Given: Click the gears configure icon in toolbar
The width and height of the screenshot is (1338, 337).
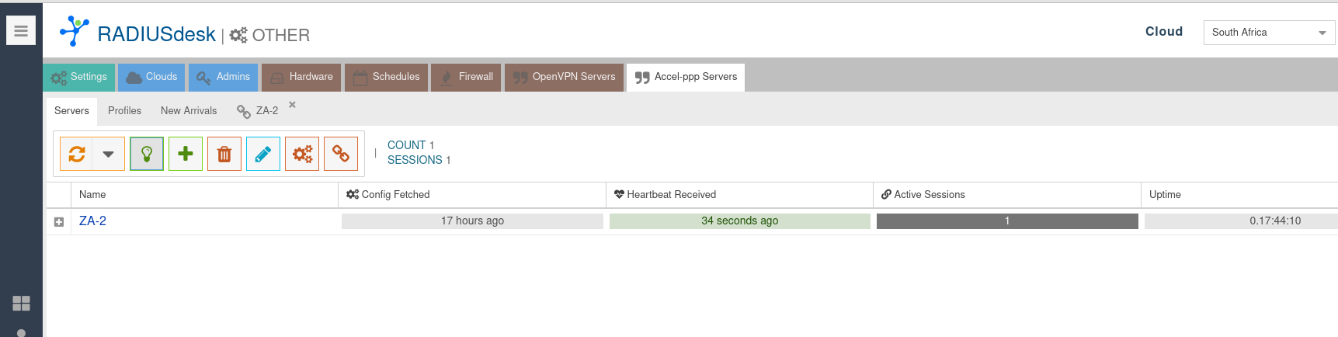Looking at the screenshot, I should [x=302, y=154].
